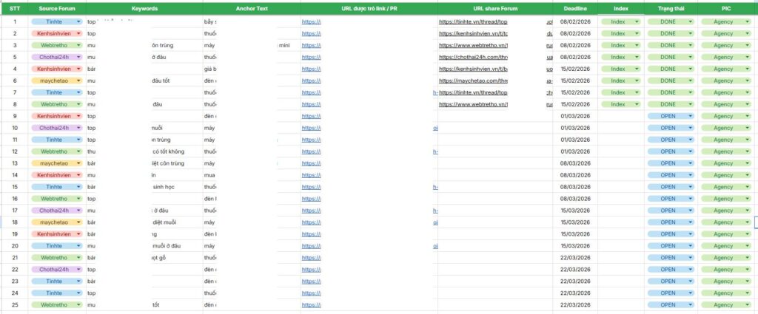Open Index dropdown in row 6
Screen dimensions: 758x314
621,81
